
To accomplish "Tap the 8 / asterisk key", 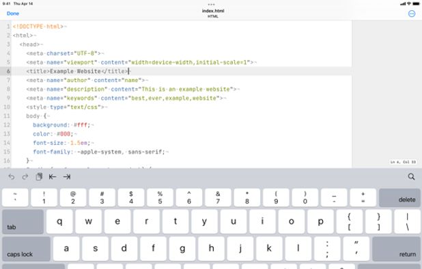I will click(x=247, y=198).
